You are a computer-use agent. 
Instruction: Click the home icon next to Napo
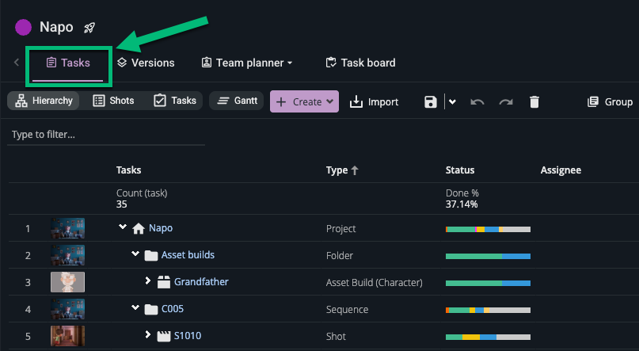139,228
